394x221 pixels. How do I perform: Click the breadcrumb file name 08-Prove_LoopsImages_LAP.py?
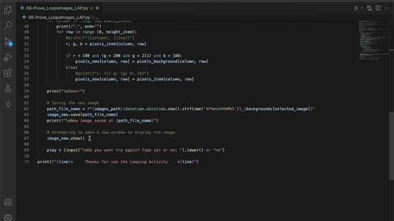(x=59, y=17)
